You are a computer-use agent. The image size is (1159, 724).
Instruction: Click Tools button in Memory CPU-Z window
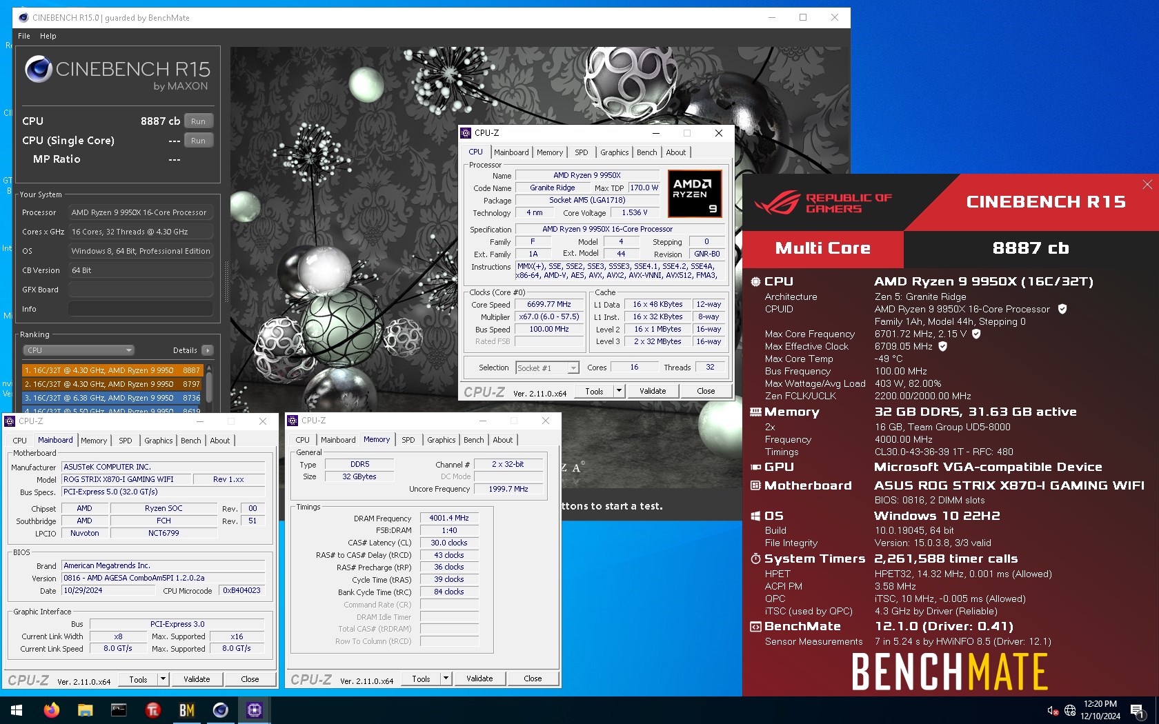coord(421,678)
